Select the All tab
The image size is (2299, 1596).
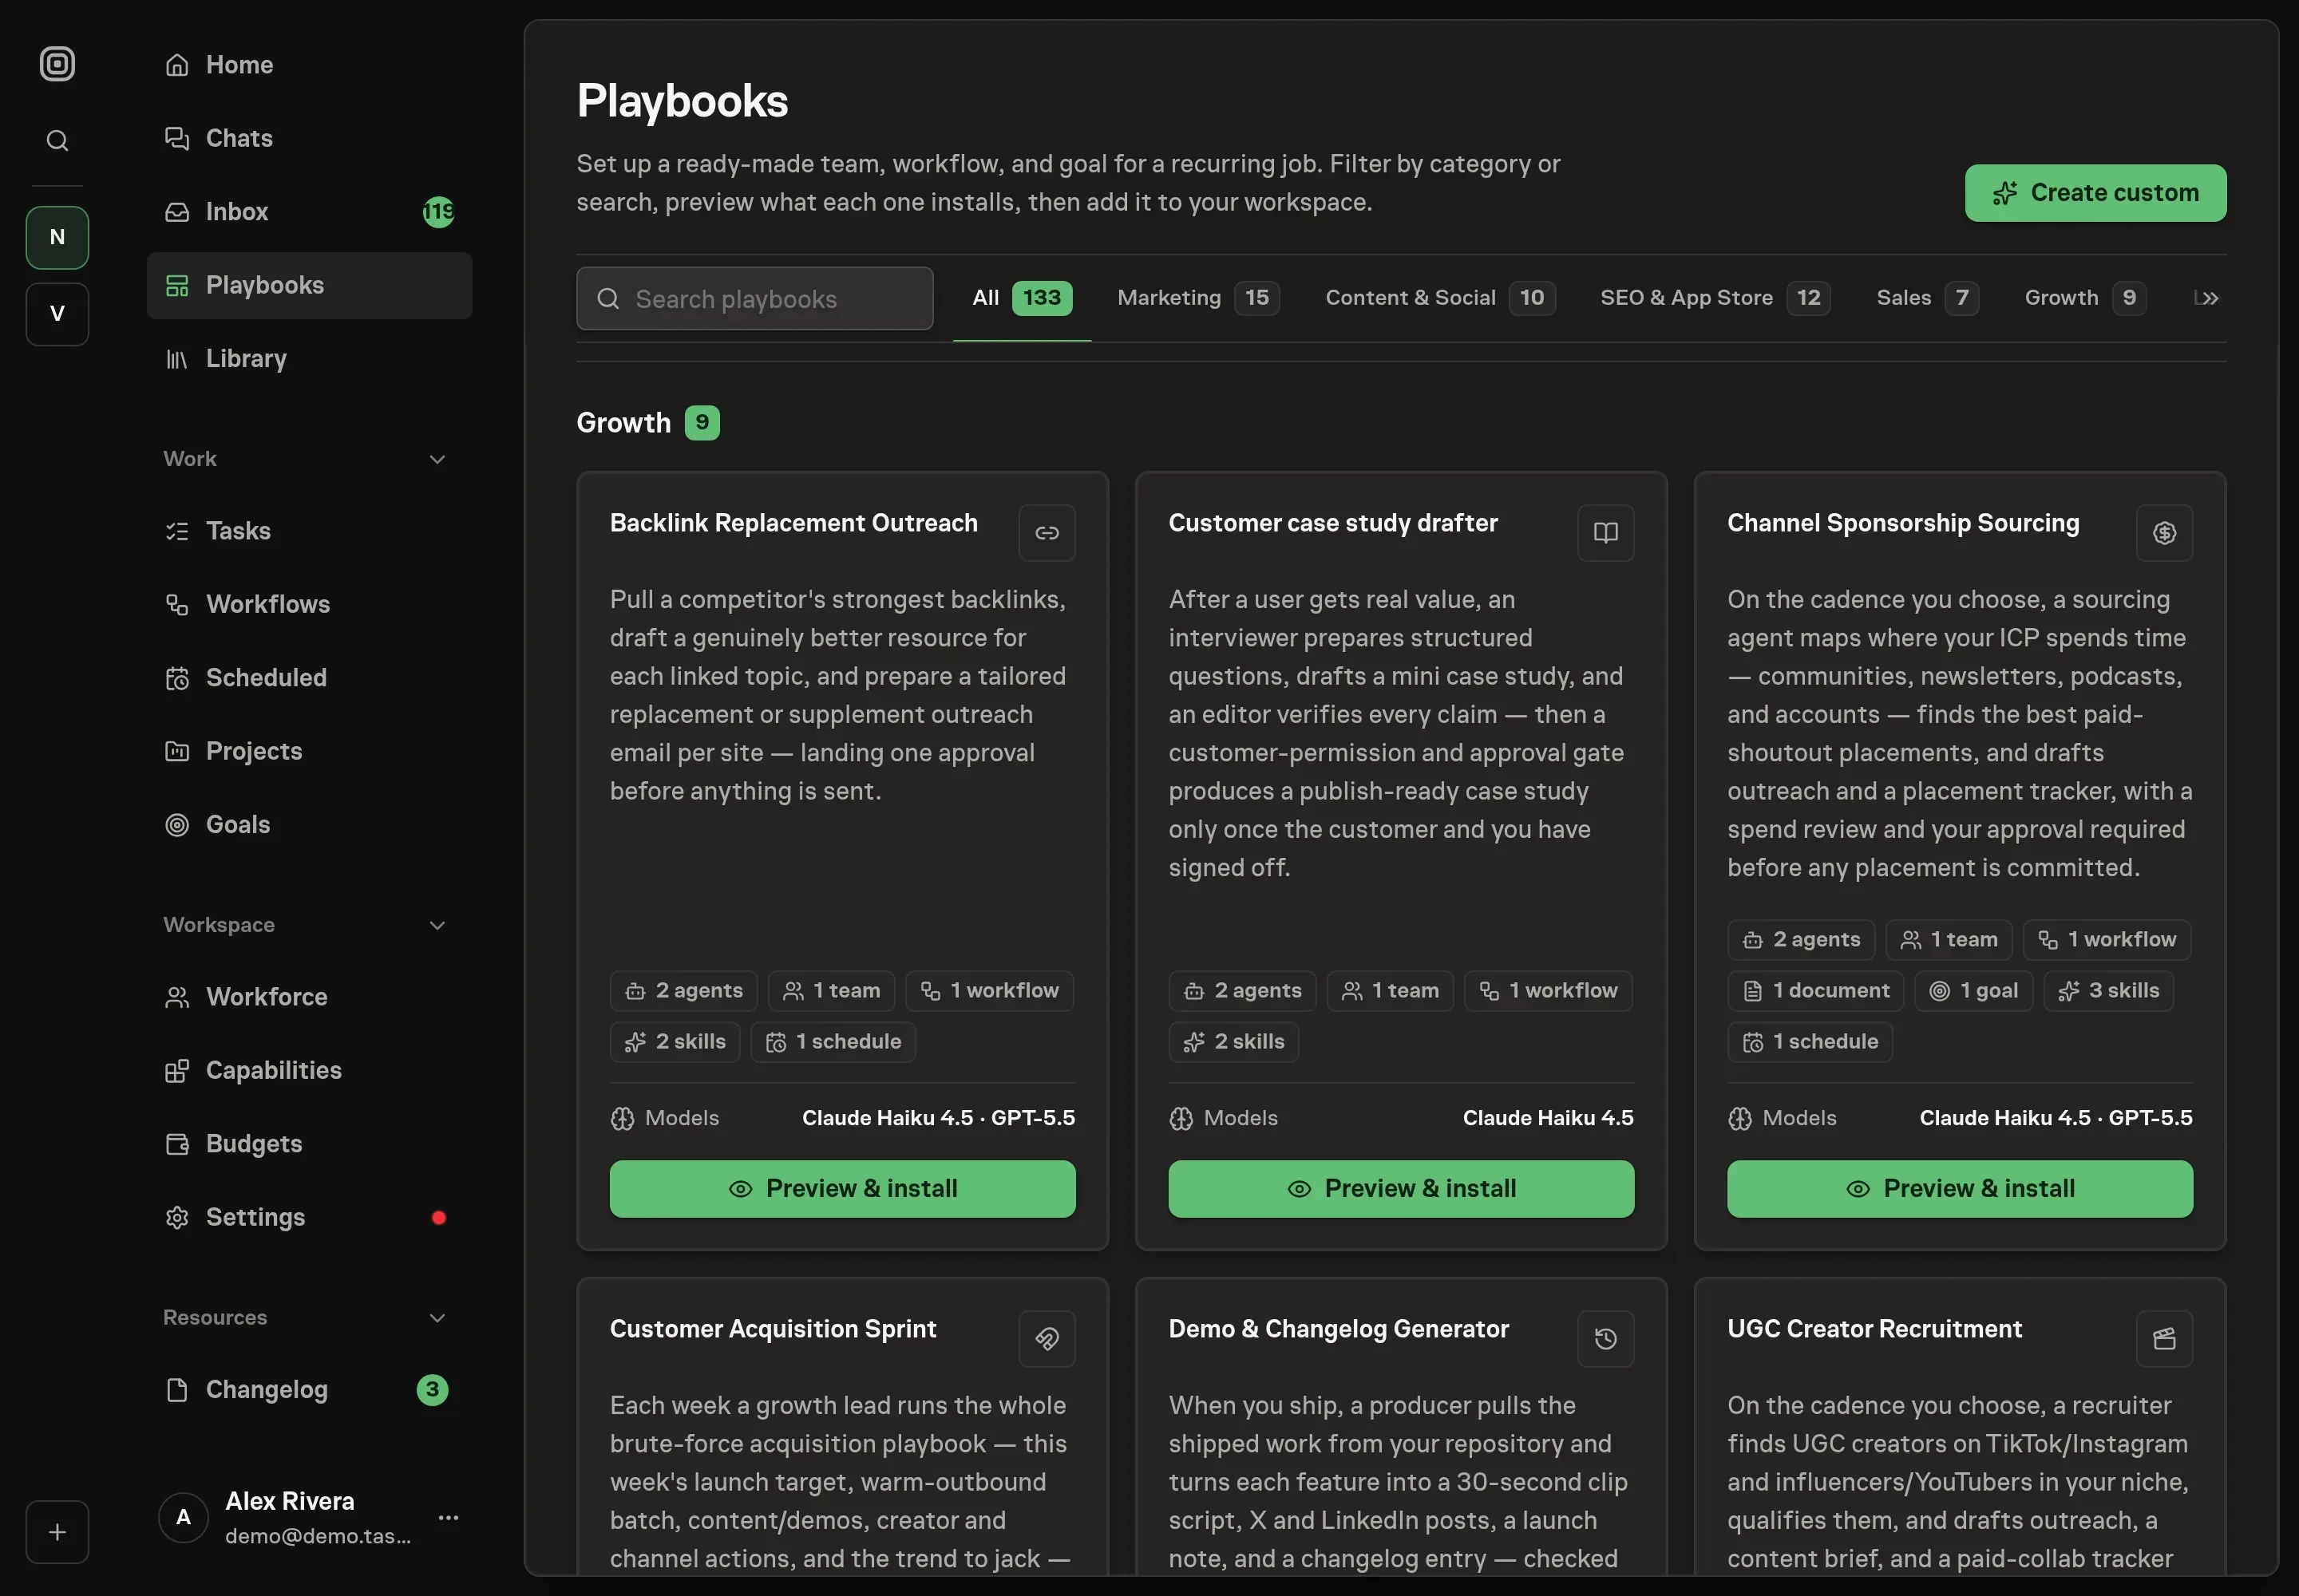tap(1022, 298)
